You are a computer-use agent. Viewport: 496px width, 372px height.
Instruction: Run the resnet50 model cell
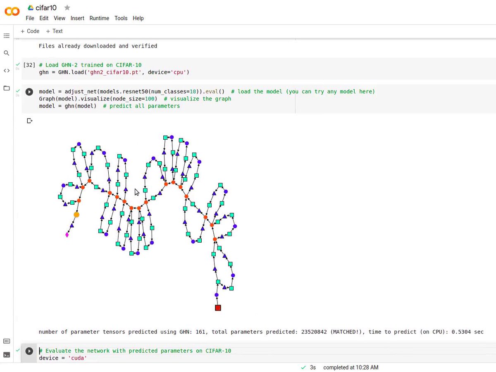[x=29, y=92]
